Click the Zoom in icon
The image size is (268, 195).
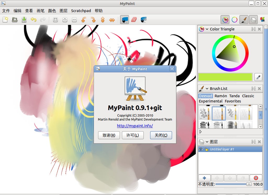tap(65, 20)
